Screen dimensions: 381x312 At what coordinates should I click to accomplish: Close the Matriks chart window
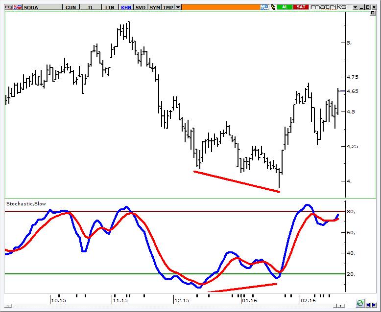pos(374,7)
